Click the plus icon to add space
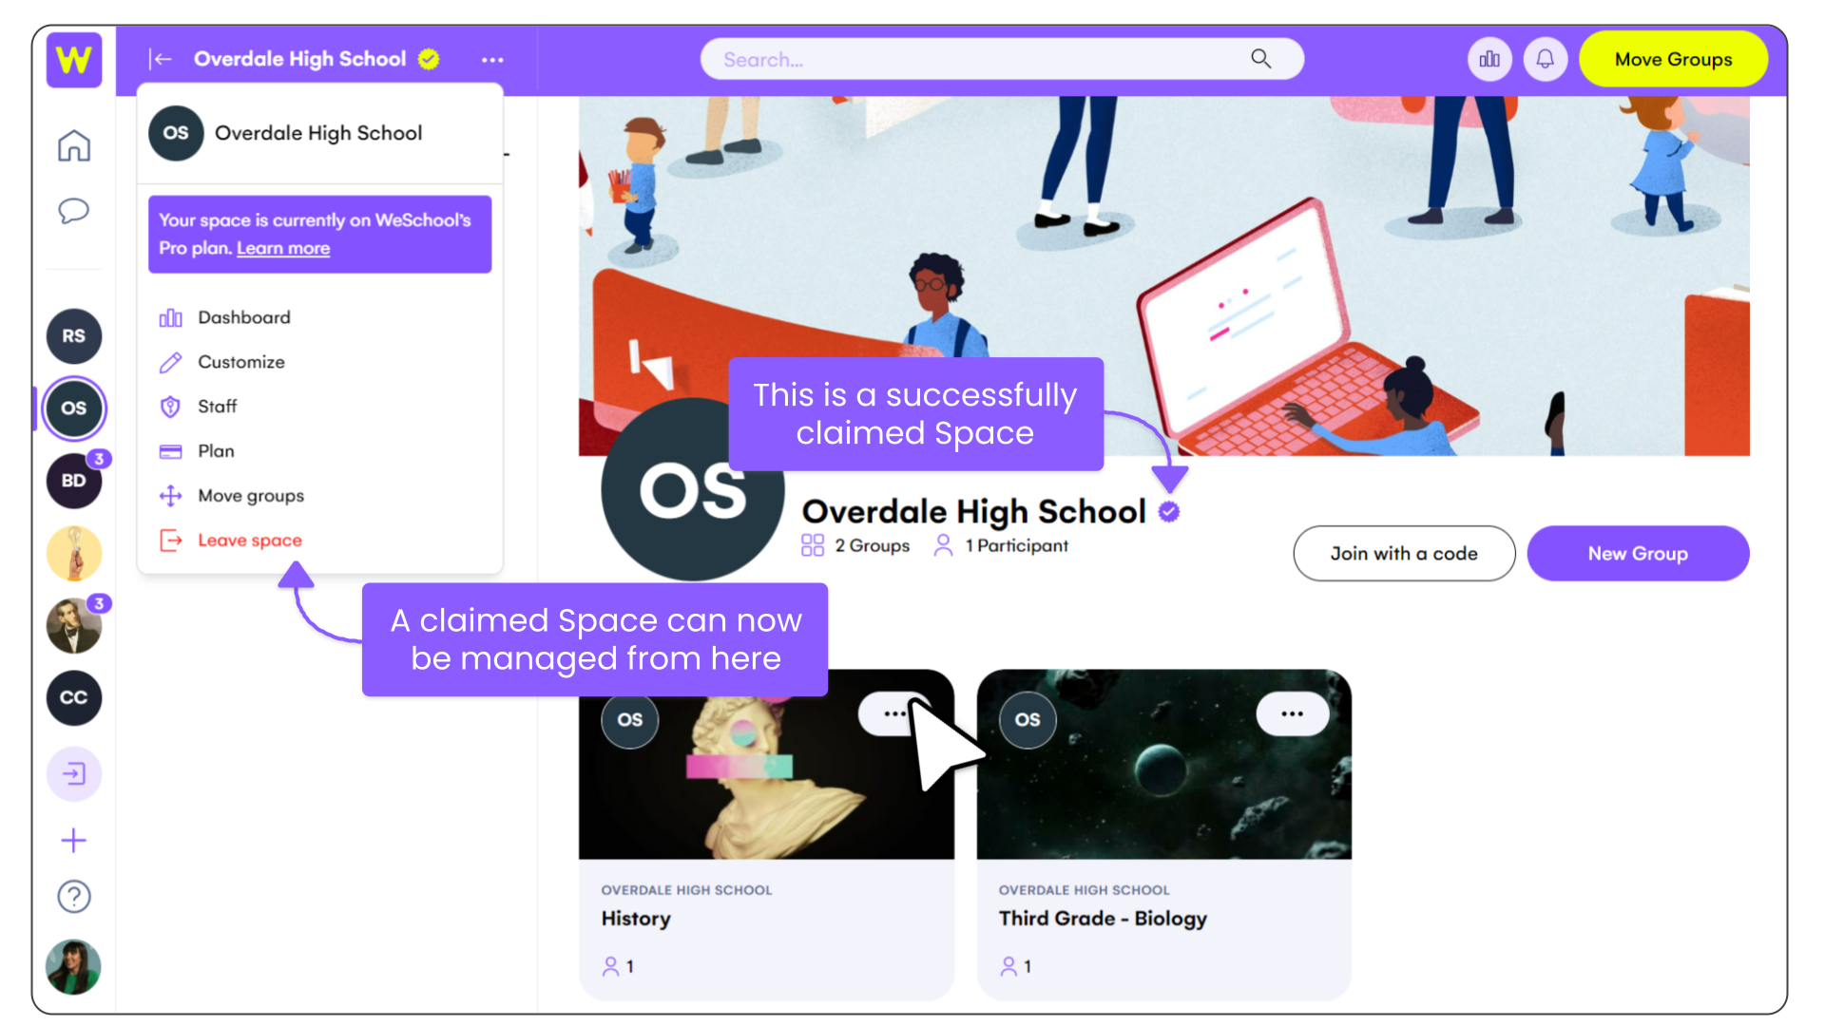 pos(74,840)
